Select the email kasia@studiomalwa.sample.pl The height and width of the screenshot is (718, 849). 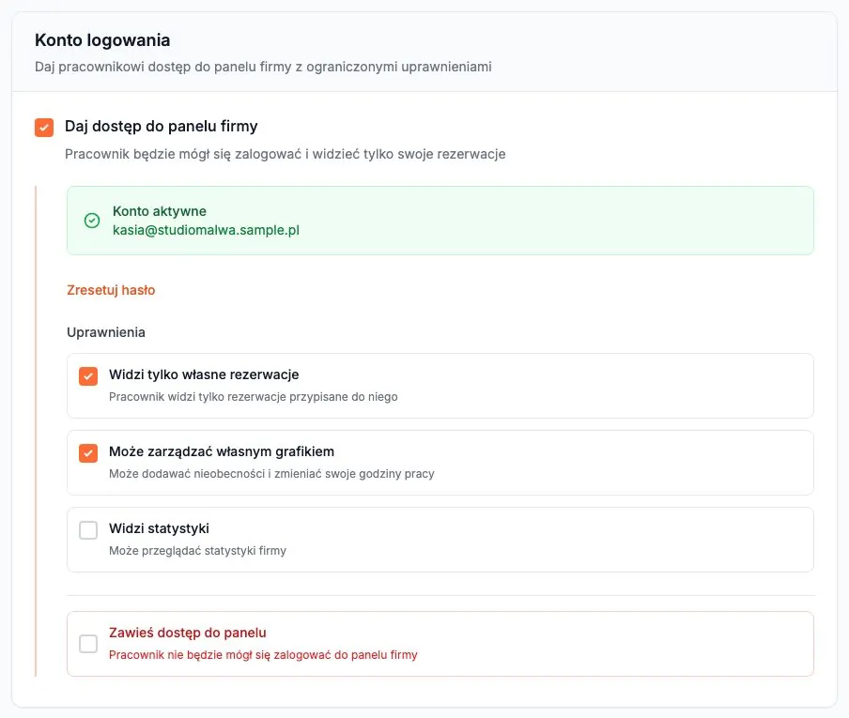click(206, 230)
